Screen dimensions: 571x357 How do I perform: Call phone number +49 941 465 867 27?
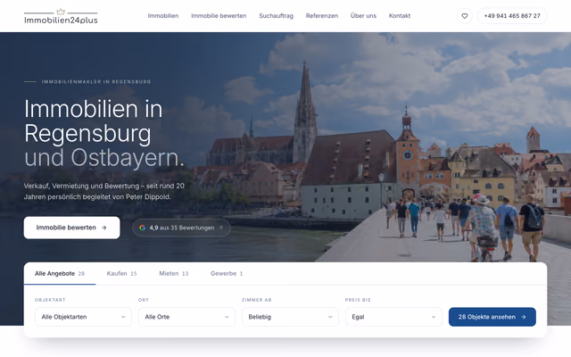click(512, 16)
